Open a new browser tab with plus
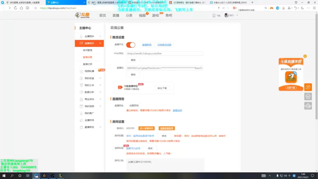Image resolution: width=318 pixels, height=179 pixels. [252, 2]
